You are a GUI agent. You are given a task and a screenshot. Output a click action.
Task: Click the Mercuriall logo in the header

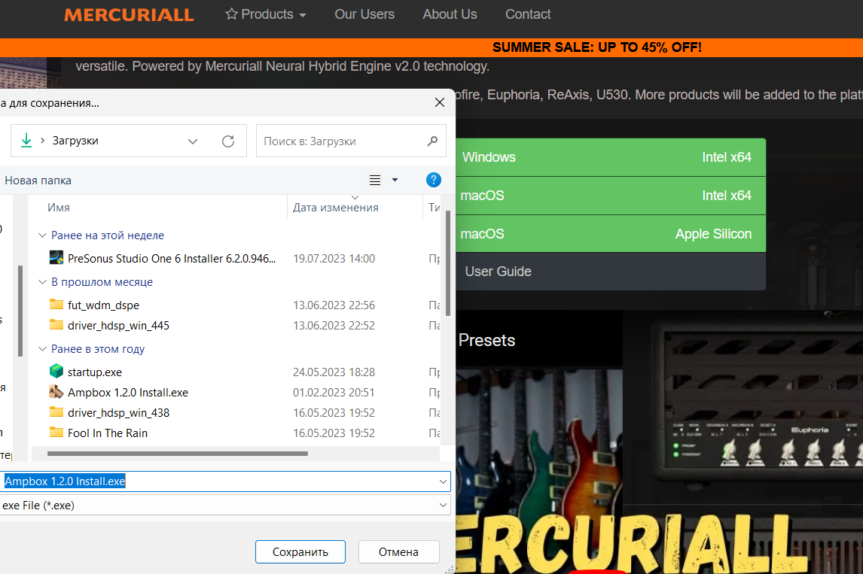[x=129, y=15]
